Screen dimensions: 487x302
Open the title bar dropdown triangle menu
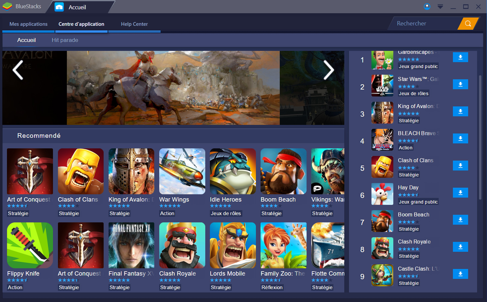tap(440, 7)
